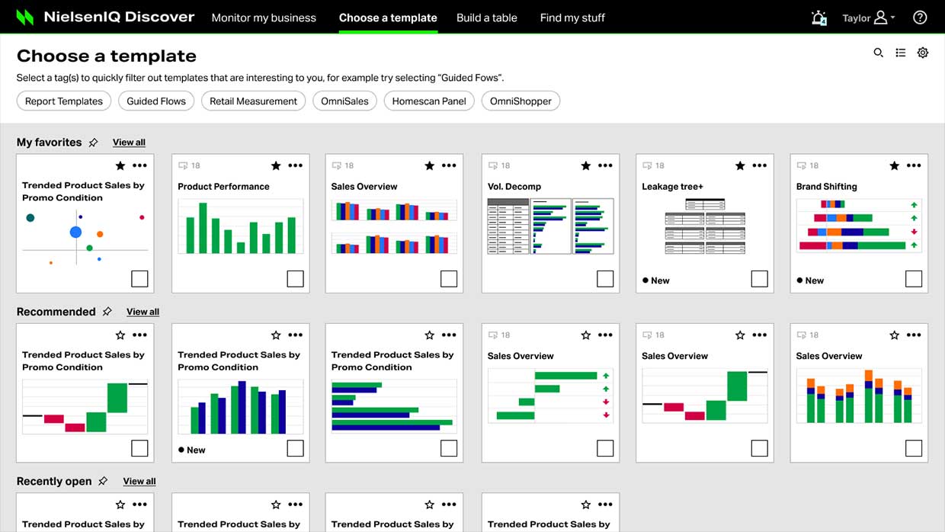The width and height of the screenshot is (945, 532).
Task: Tick checkbox on favorites Sales Overview card
Action: (449, 279)
